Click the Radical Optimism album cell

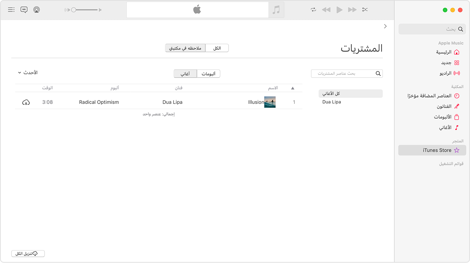[99, 102]
